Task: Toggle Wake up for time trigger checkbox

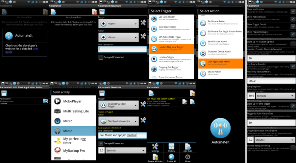Action: (293, 106)
